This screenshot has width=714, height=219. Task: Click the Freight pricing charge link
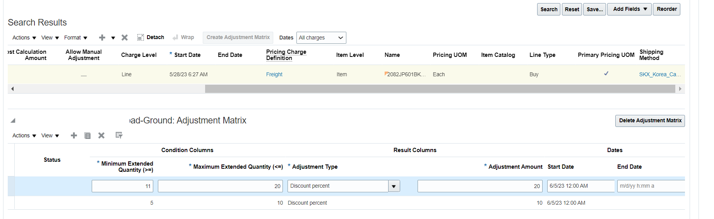274,74
